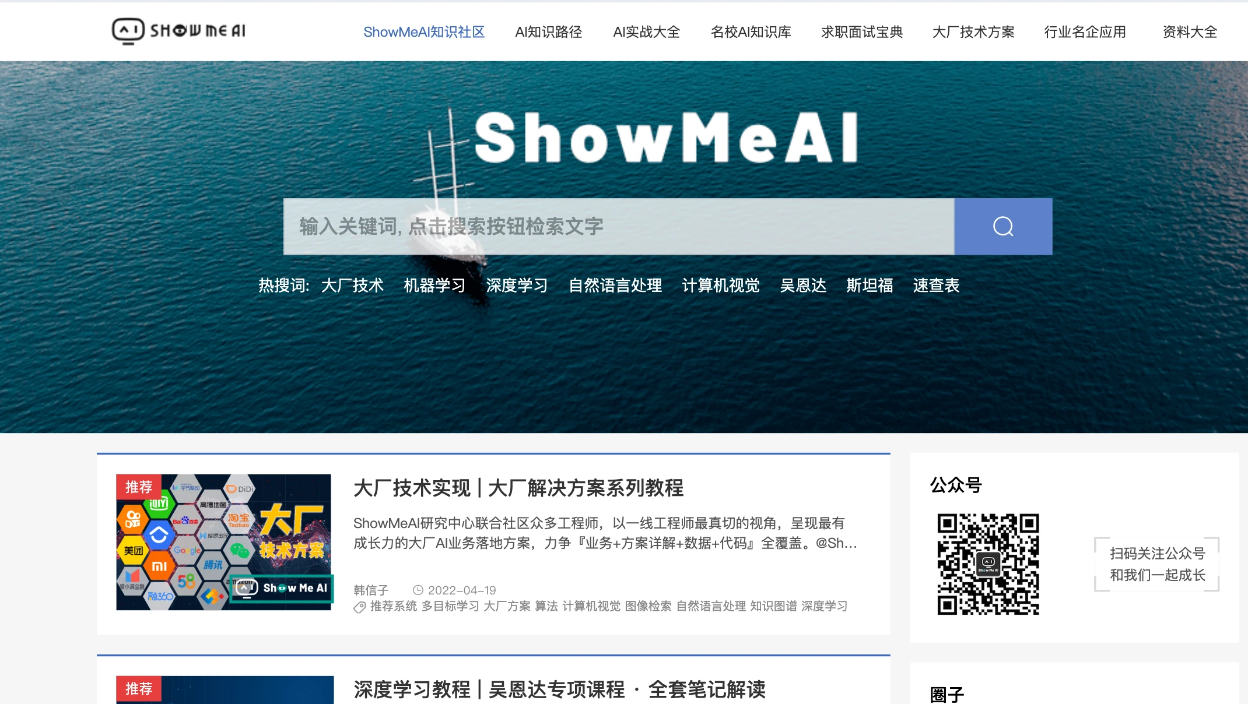Open article 深度学习教程 | 吴恩达专项课程
Image resolution: width=1248 pixels, height=704 pixels.
click(x=559, y=689)
